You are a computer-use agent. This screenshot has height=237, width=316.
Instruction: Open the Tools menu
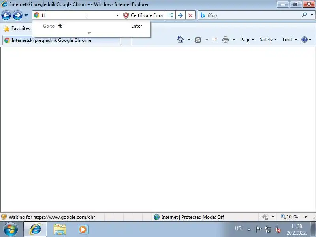click(290, 39)
